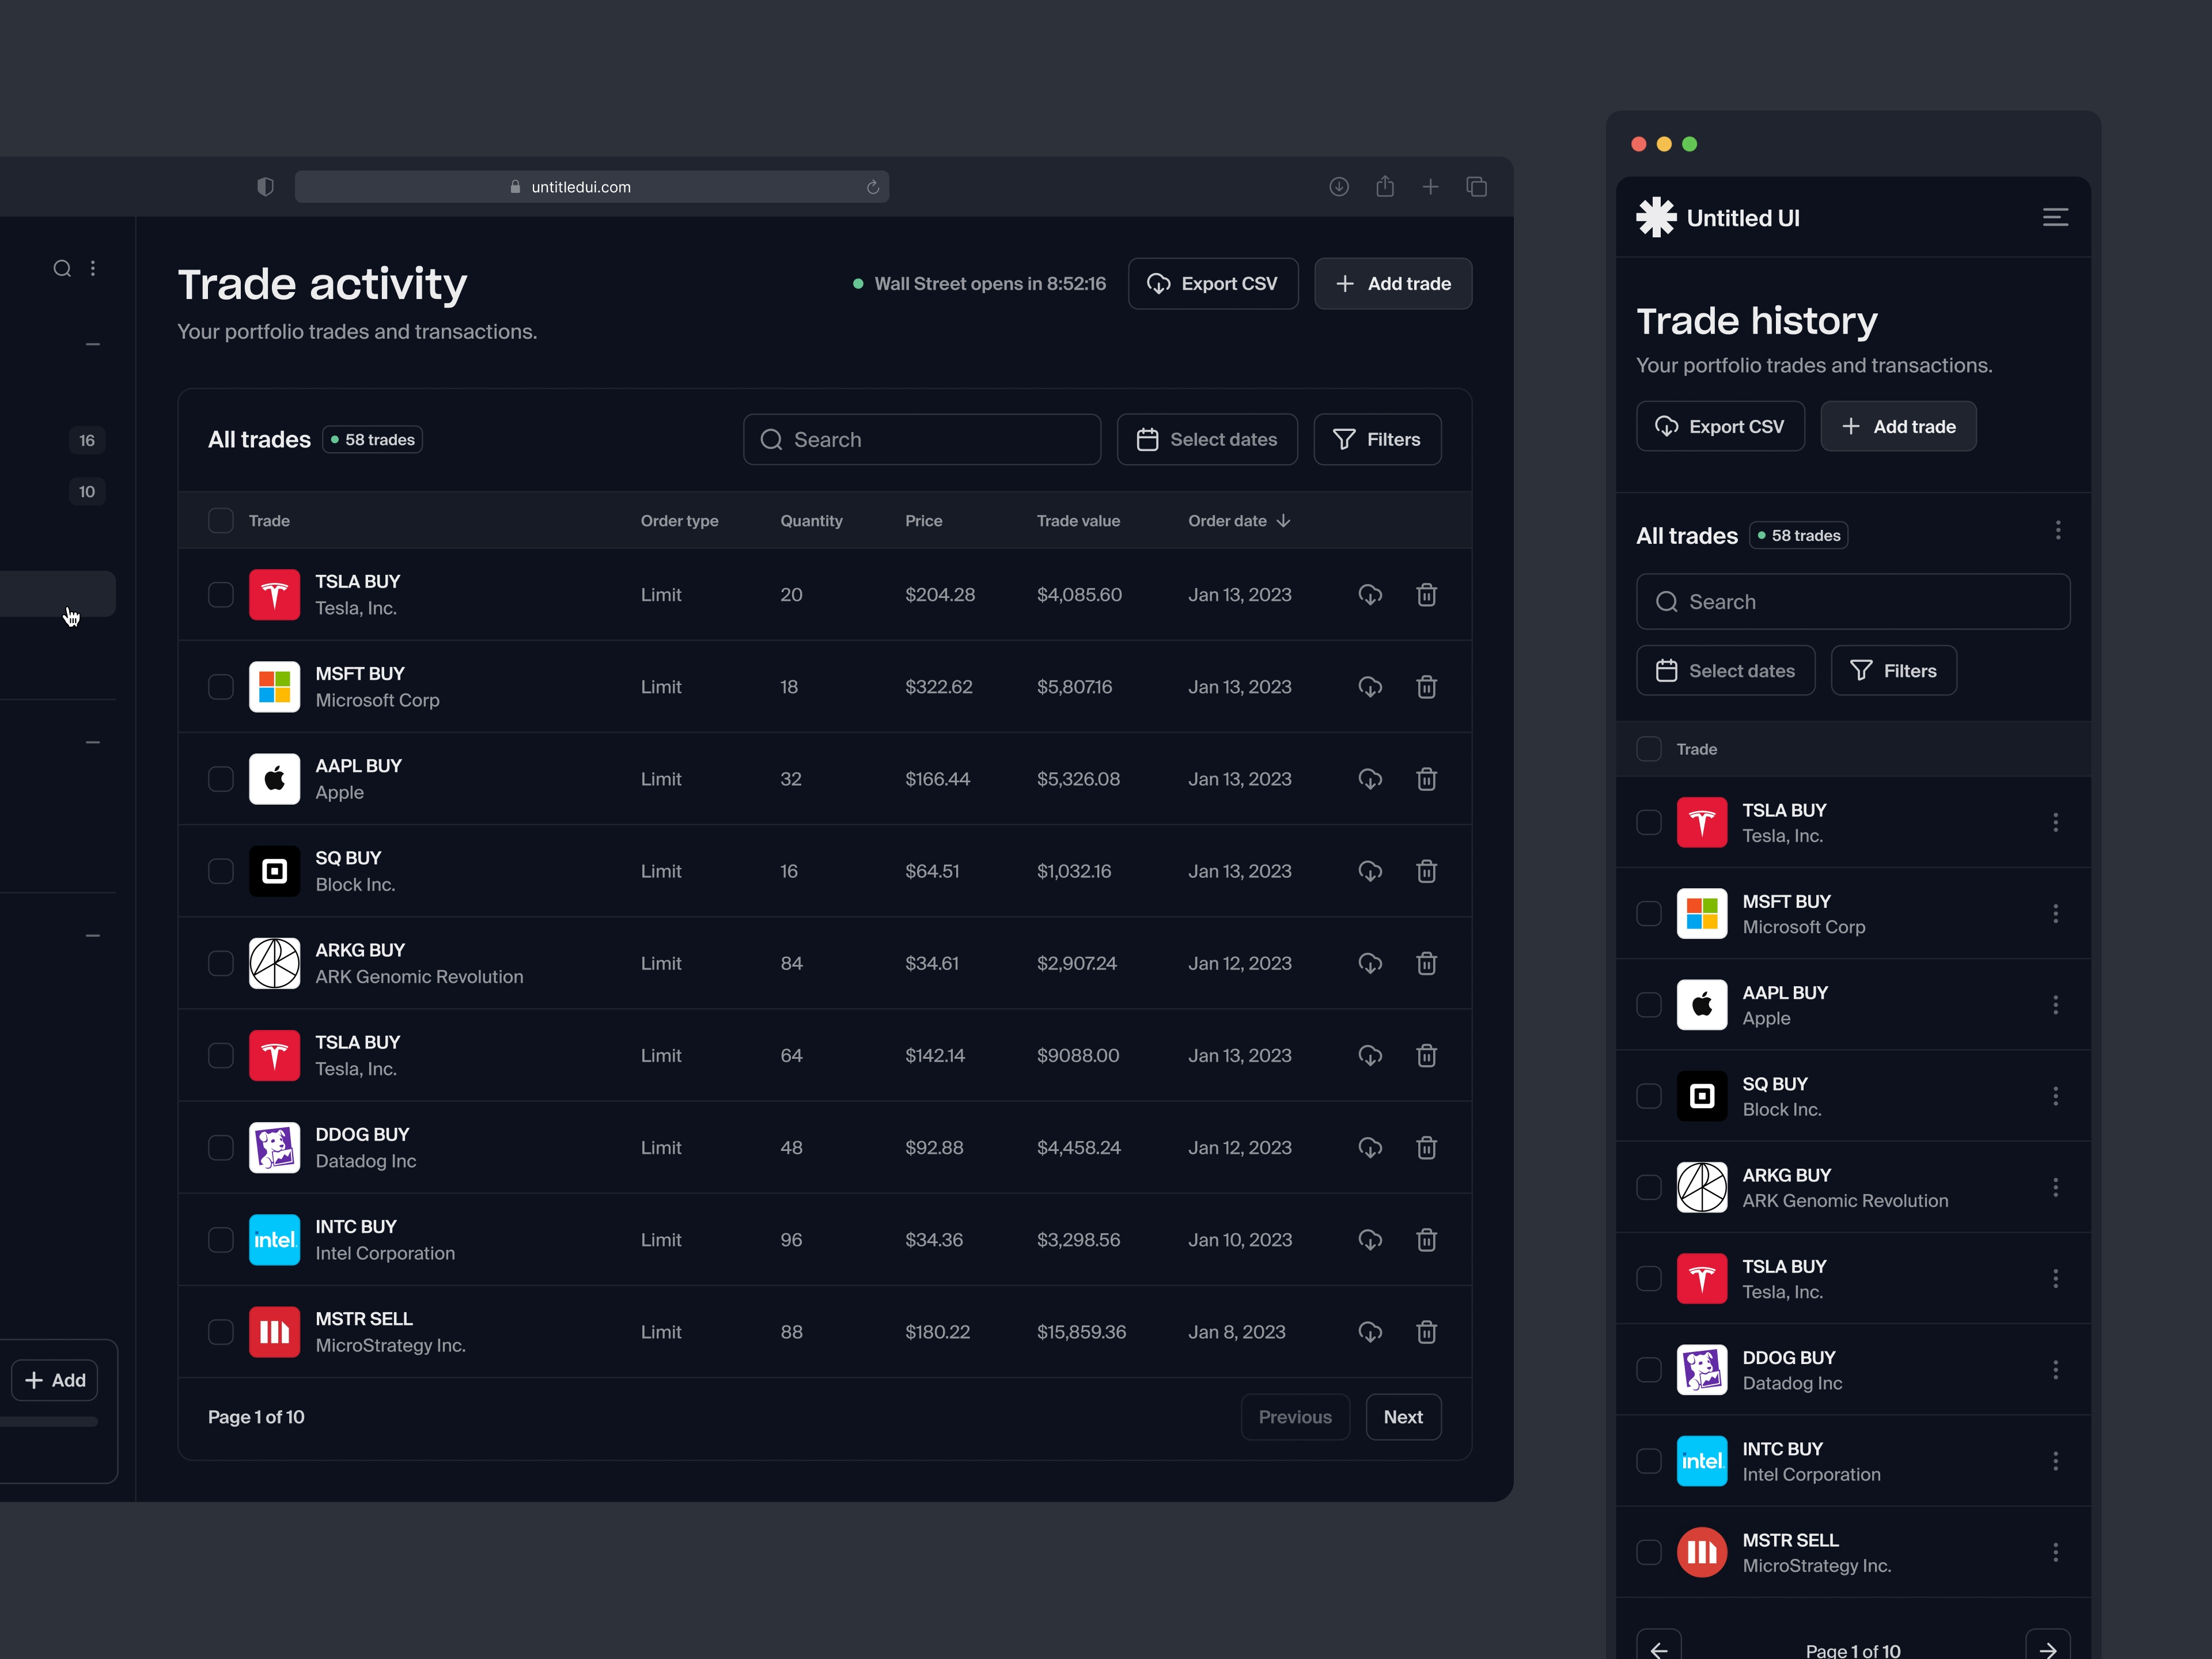Open row menu for ARKG BUY in mobile window
Image resolution: width=2212 pixels, height=1659 pixels.
coord(2055,1187)
